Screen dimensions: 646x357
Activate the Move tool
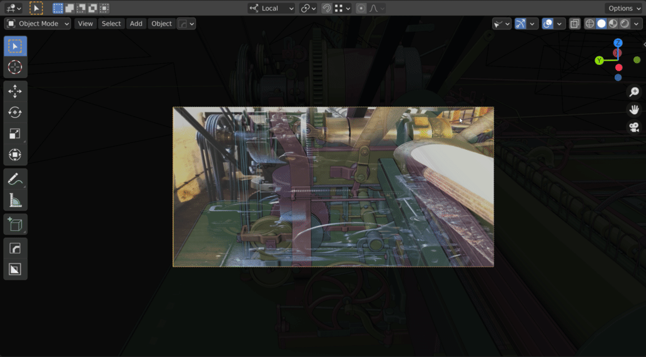click(15, 92)
